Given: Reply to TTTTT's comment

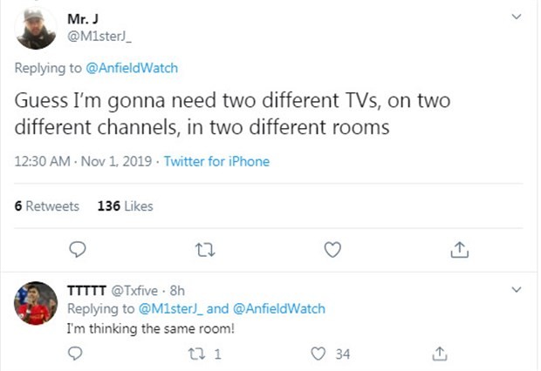Looking at the screenshot, I should coord(77,354).
